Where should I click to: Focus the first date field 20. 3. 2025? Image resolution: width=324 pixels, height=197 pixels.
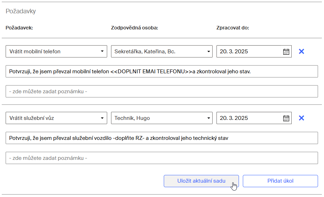coord(249,51)
